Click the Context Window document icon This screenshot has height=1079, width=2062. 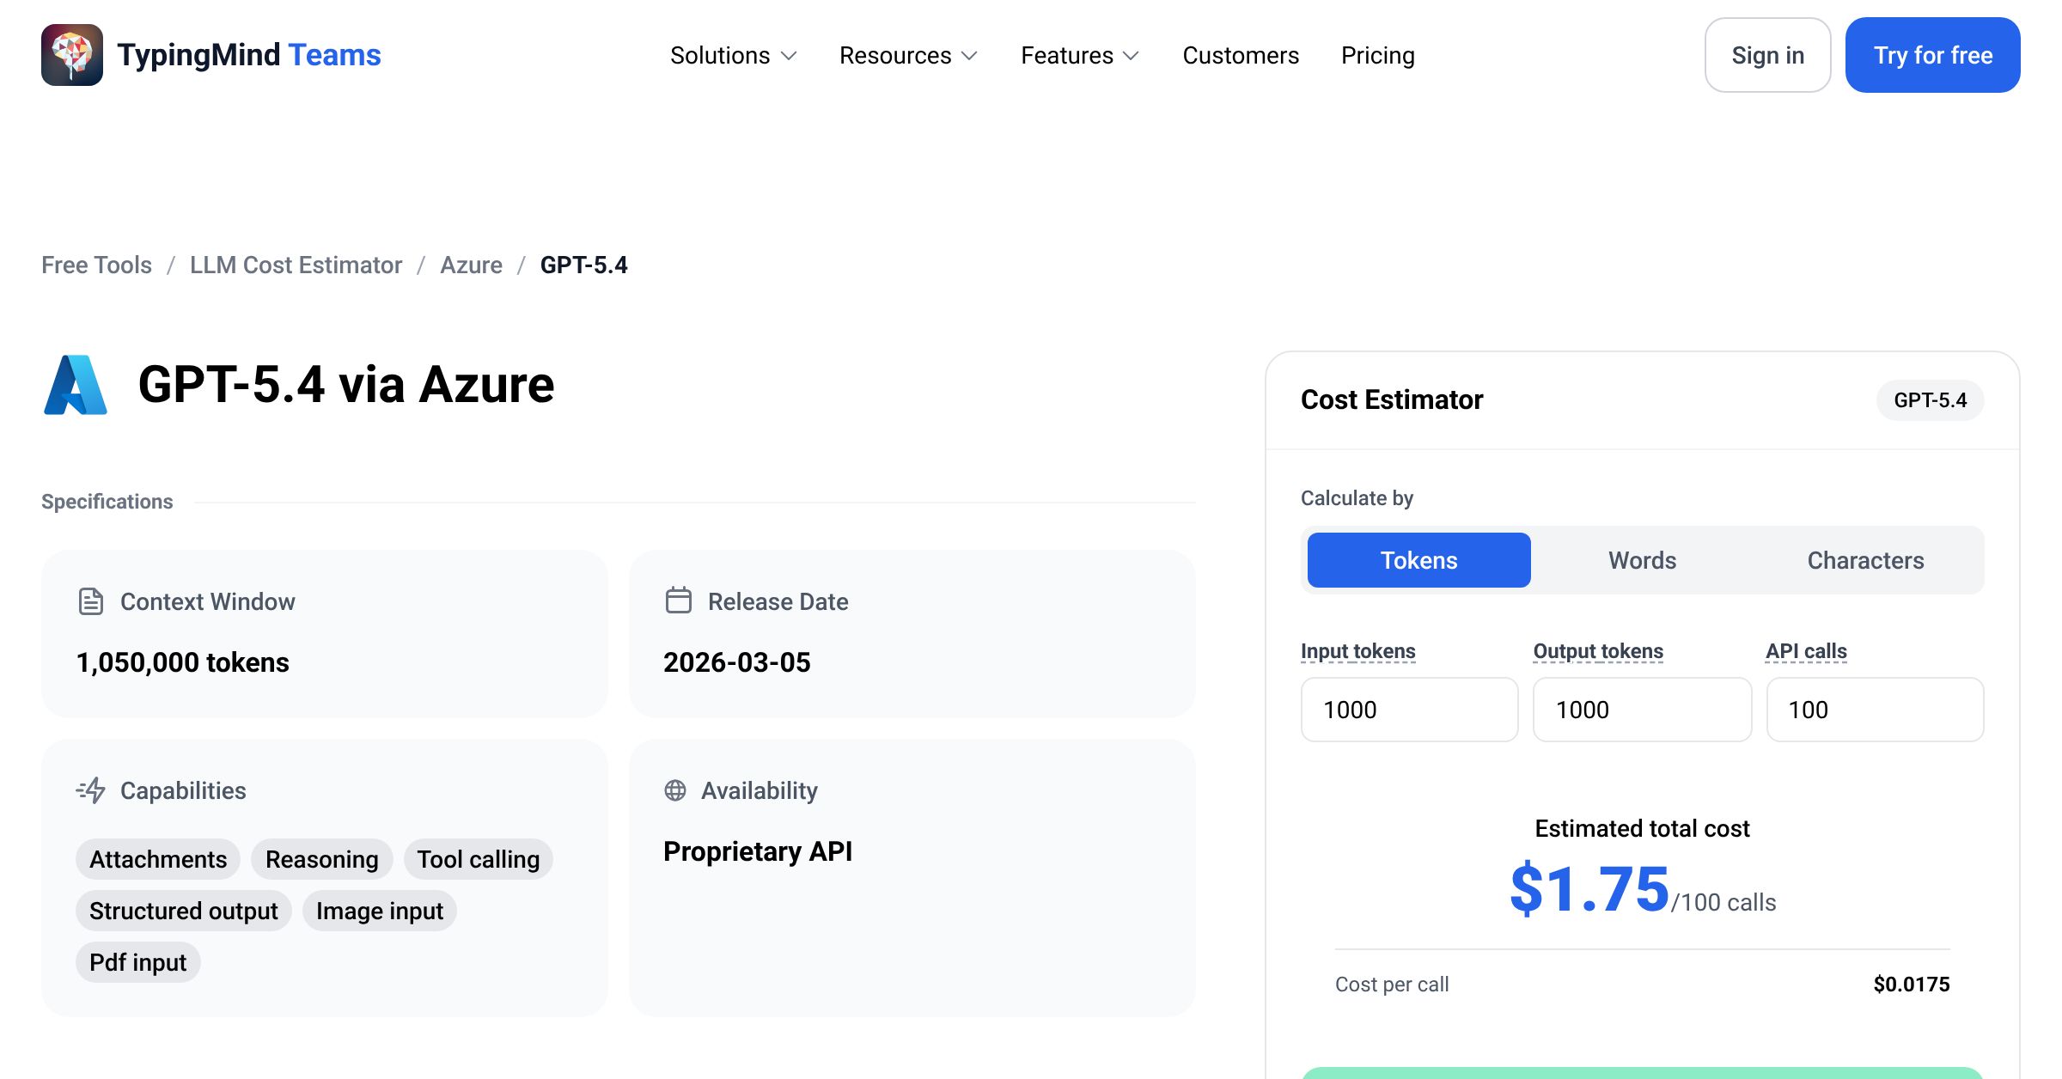click(91, 601)
